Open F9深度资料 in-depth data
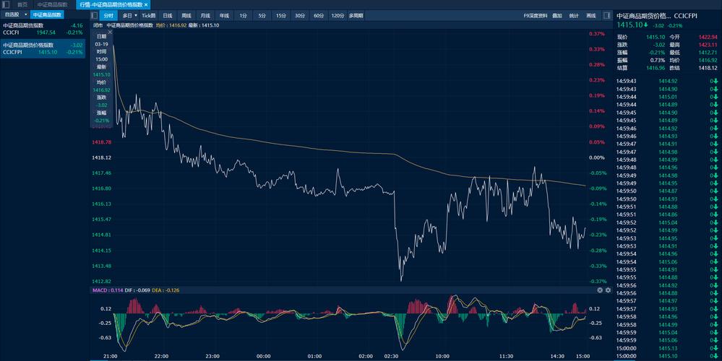 535,14
